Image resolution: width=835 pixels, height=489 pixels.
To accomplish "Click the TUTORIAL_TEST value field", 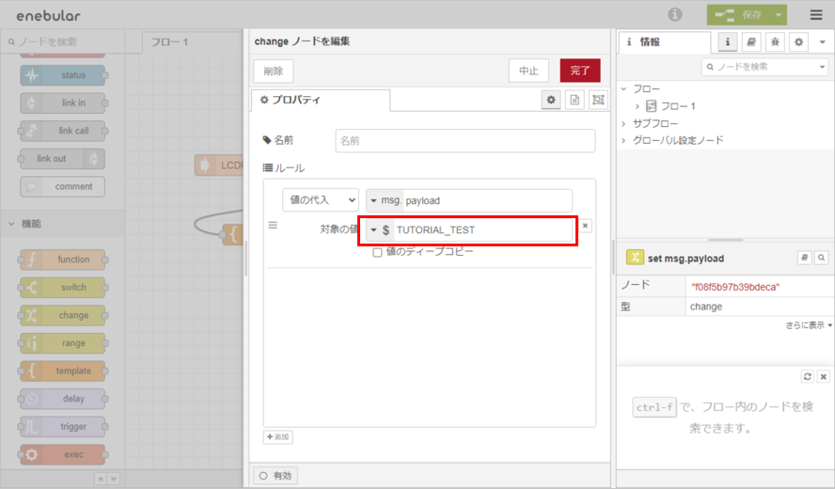I will pyautogui.click(x=483, y=230).
